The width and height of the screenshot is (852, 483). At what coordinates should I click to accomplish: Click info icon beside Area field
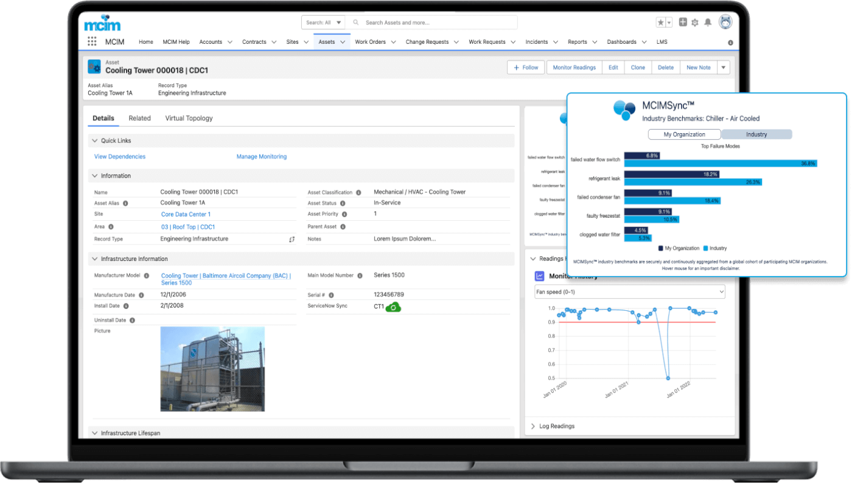[111, 227]
